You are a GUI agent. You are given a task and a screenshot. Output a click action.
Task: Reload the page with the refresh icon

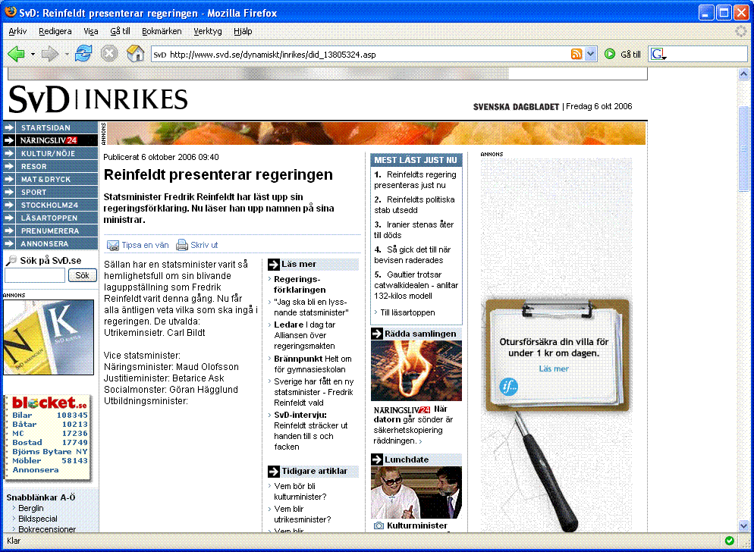coord(83,54)
